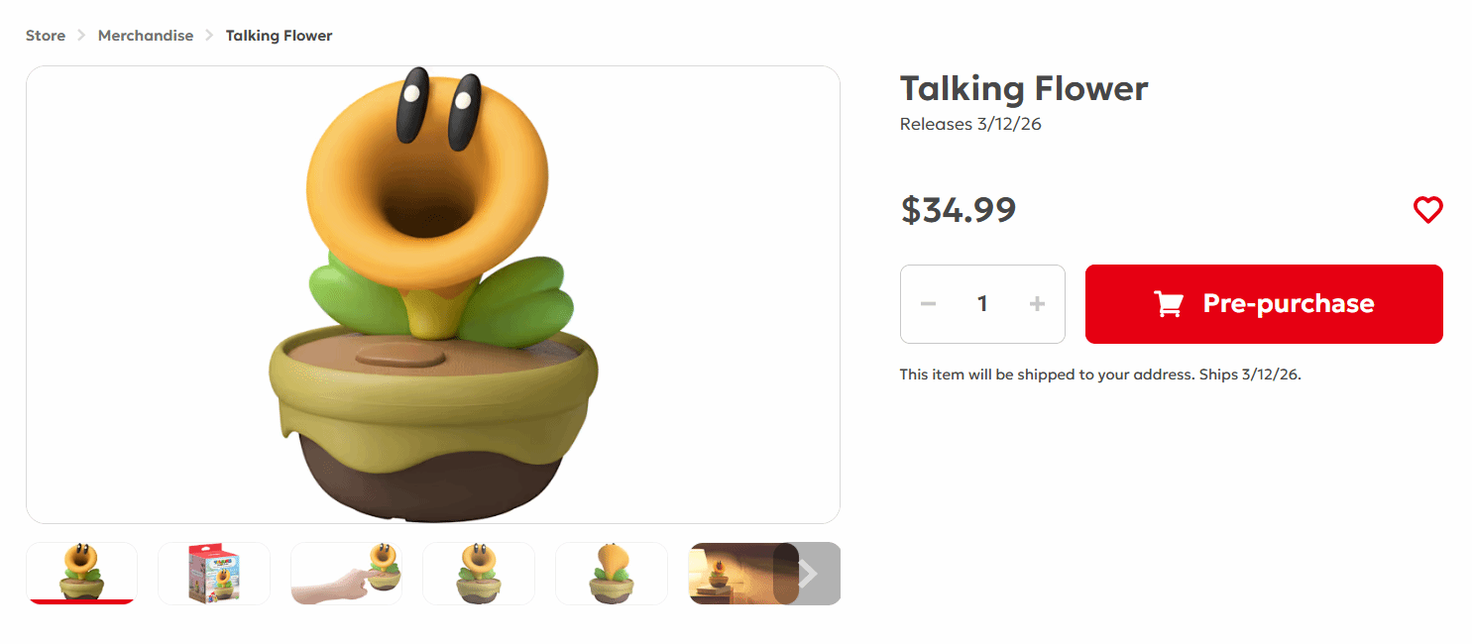Show the back-view flower thumbnail
1472x644 pixels.
click(611, 573)
